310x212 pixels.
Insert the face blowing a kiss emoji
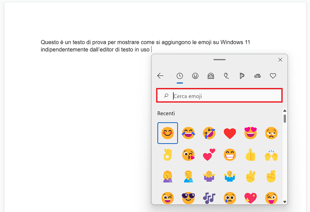tap(188, 155)
